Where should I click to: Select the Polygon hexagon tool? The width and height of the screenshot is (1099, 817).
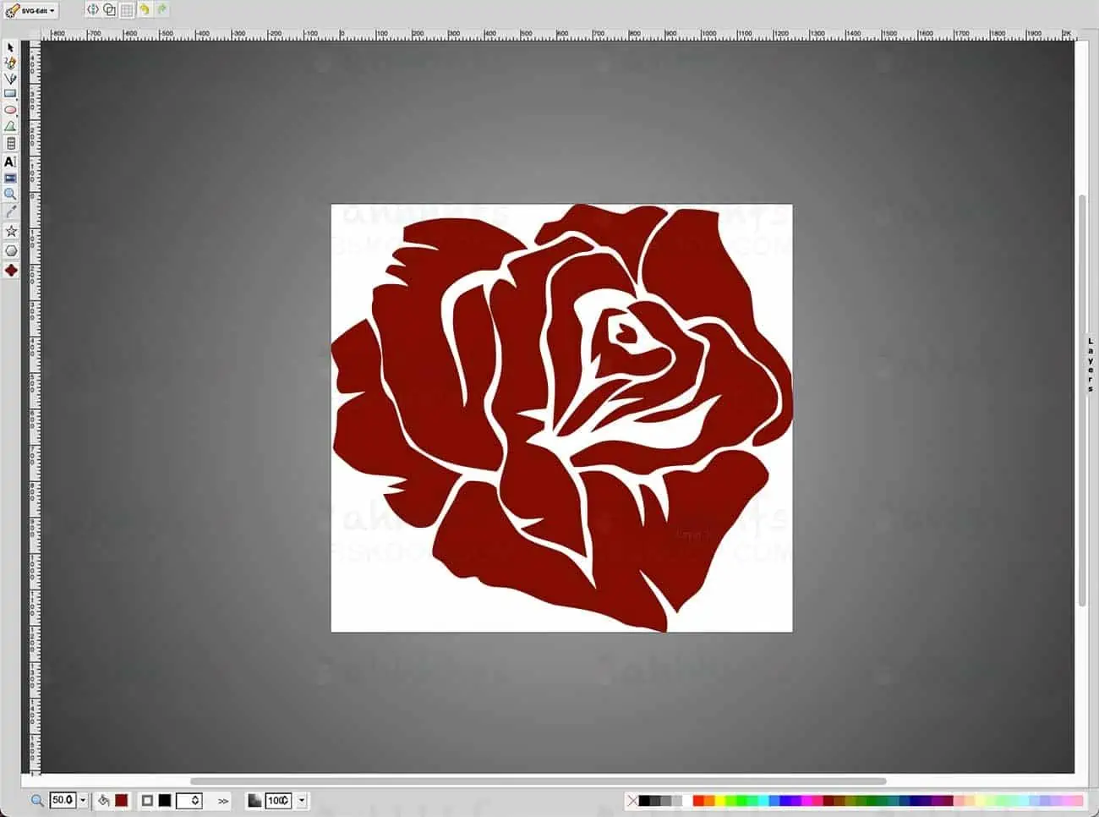tap(11, 250)
